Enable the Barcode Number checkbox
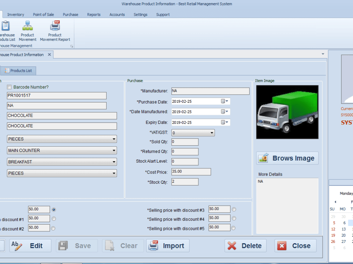 point(9,87)
